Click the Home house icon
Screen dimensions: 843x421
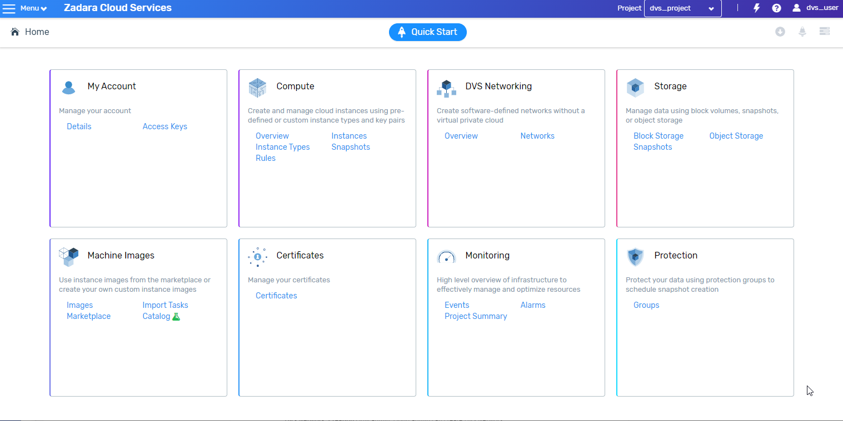point(15,32)
